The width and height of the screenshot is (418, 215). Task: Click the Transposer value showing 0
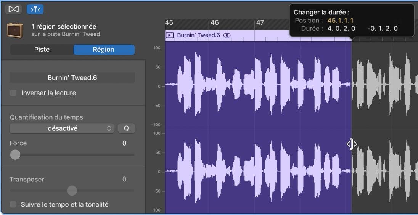click(124, 179)
